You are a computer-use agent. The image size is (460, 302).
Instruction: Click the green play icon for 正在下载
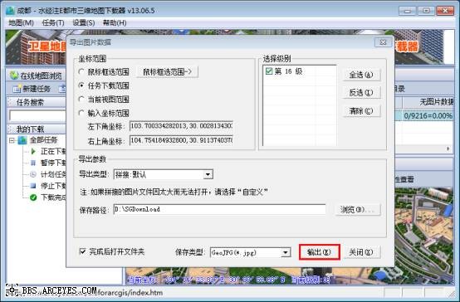pos(33,151)
